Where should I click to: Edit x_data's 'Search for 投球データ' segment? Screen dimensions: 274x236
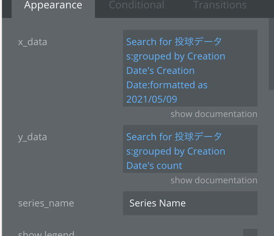click(x=174, y=42)
